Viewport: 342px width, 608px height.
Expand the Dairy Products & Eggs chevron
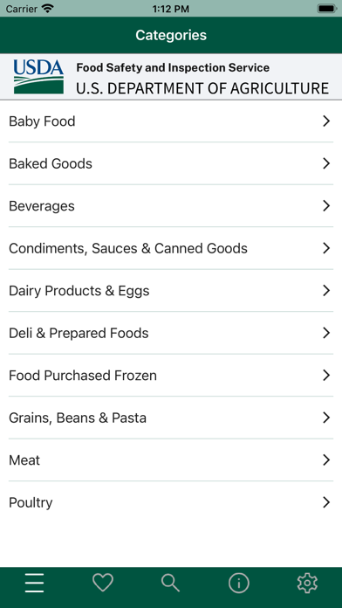(326, 290)
